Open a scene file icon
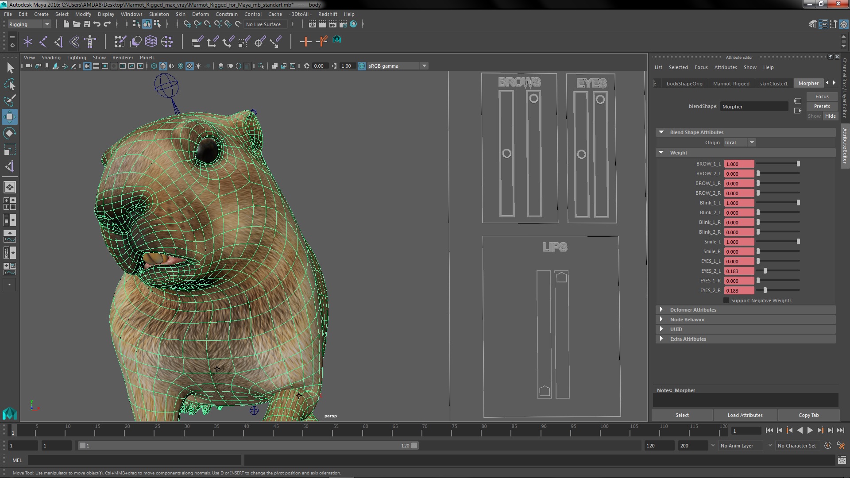 coord(76,24)
